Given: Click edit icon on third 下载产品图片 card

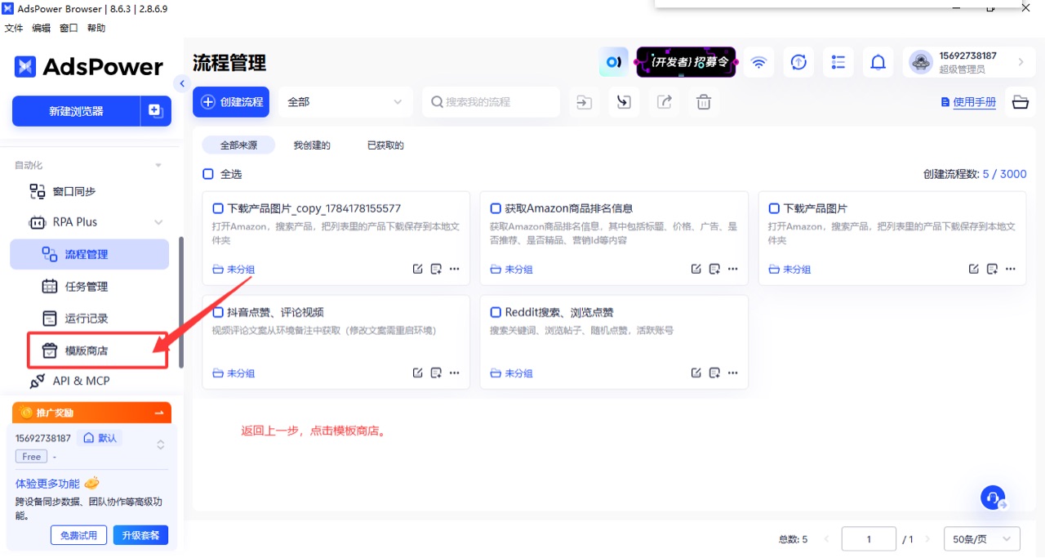Looking at the screenshot, I should point(974,269).
